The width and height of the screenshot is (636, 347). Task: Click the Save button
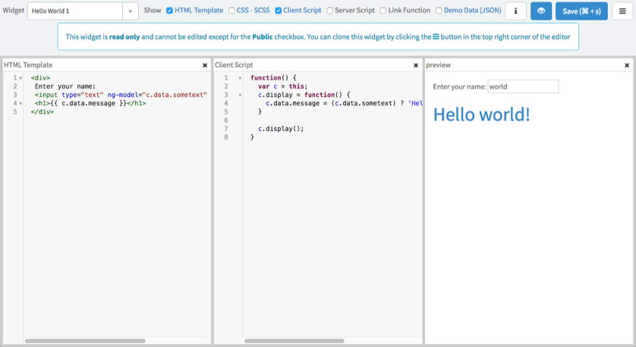coord(581,11)
